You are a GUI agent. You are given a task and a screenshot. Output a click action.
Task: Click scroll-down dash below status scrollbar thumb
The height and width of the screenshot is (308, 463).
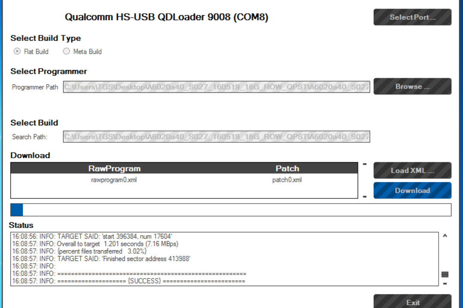pos(445,283)
